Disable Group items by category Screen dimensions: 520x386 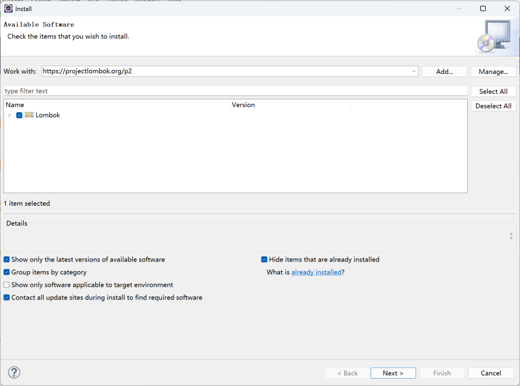(x=7, y=272)
